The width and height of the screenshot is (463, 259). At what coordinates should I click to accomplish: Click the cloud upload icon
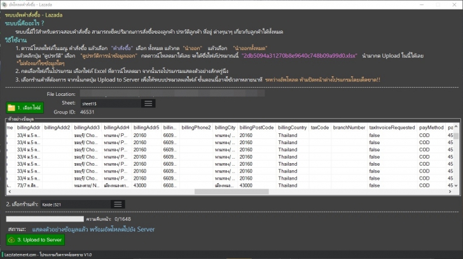[11, 240]
